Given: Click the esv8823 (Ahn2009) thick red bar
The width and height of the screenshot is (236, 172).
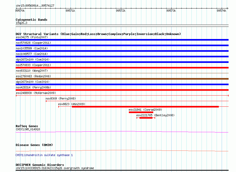Looking at the screenshot, I should click(145, 107).
